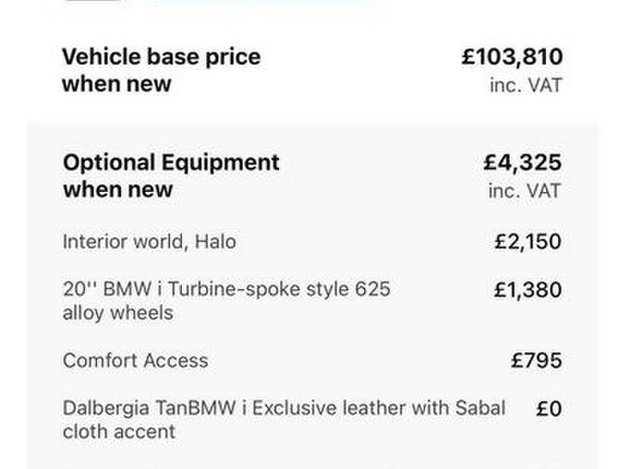This screenshot has height=469, width=625.
Task: Click the £795 Comfort Access price
Action: 536,360
